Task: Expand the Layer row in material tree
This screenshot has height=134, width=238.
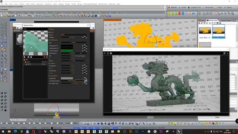Action: (25, 62)
